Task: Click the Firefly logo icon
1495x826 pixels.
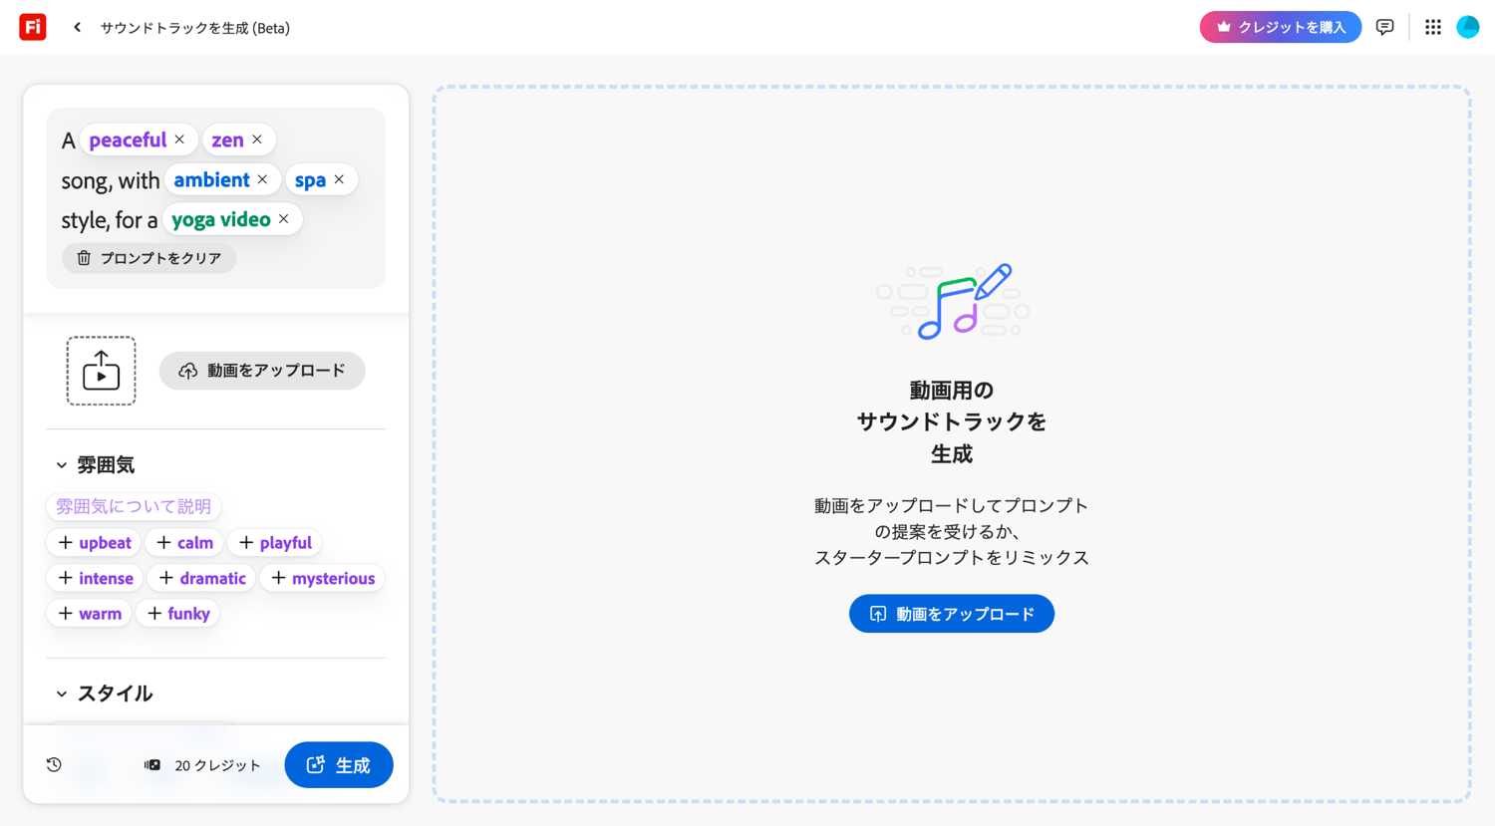Action: coord(32,27)
